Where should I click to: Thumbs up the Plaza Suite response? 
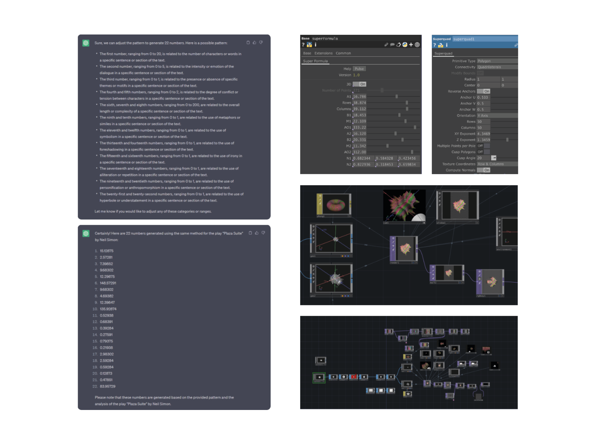click(257, 233)
